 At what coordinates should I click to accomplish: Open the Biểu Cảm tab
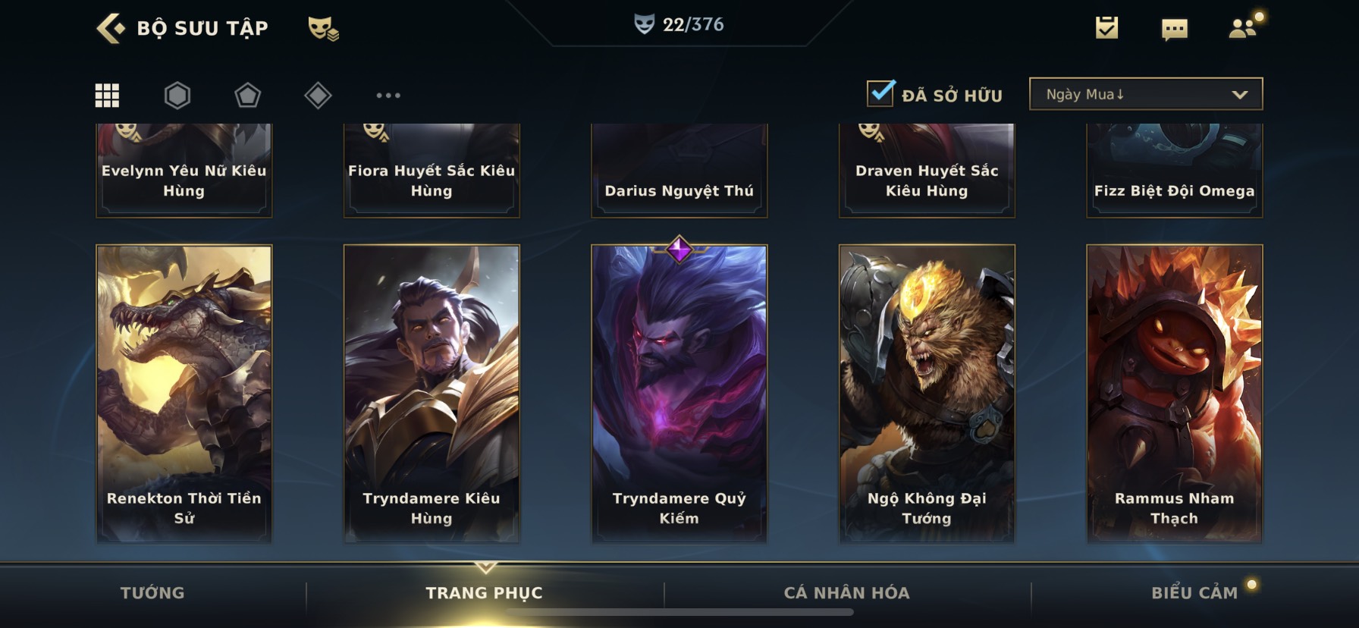(1194, 592)
